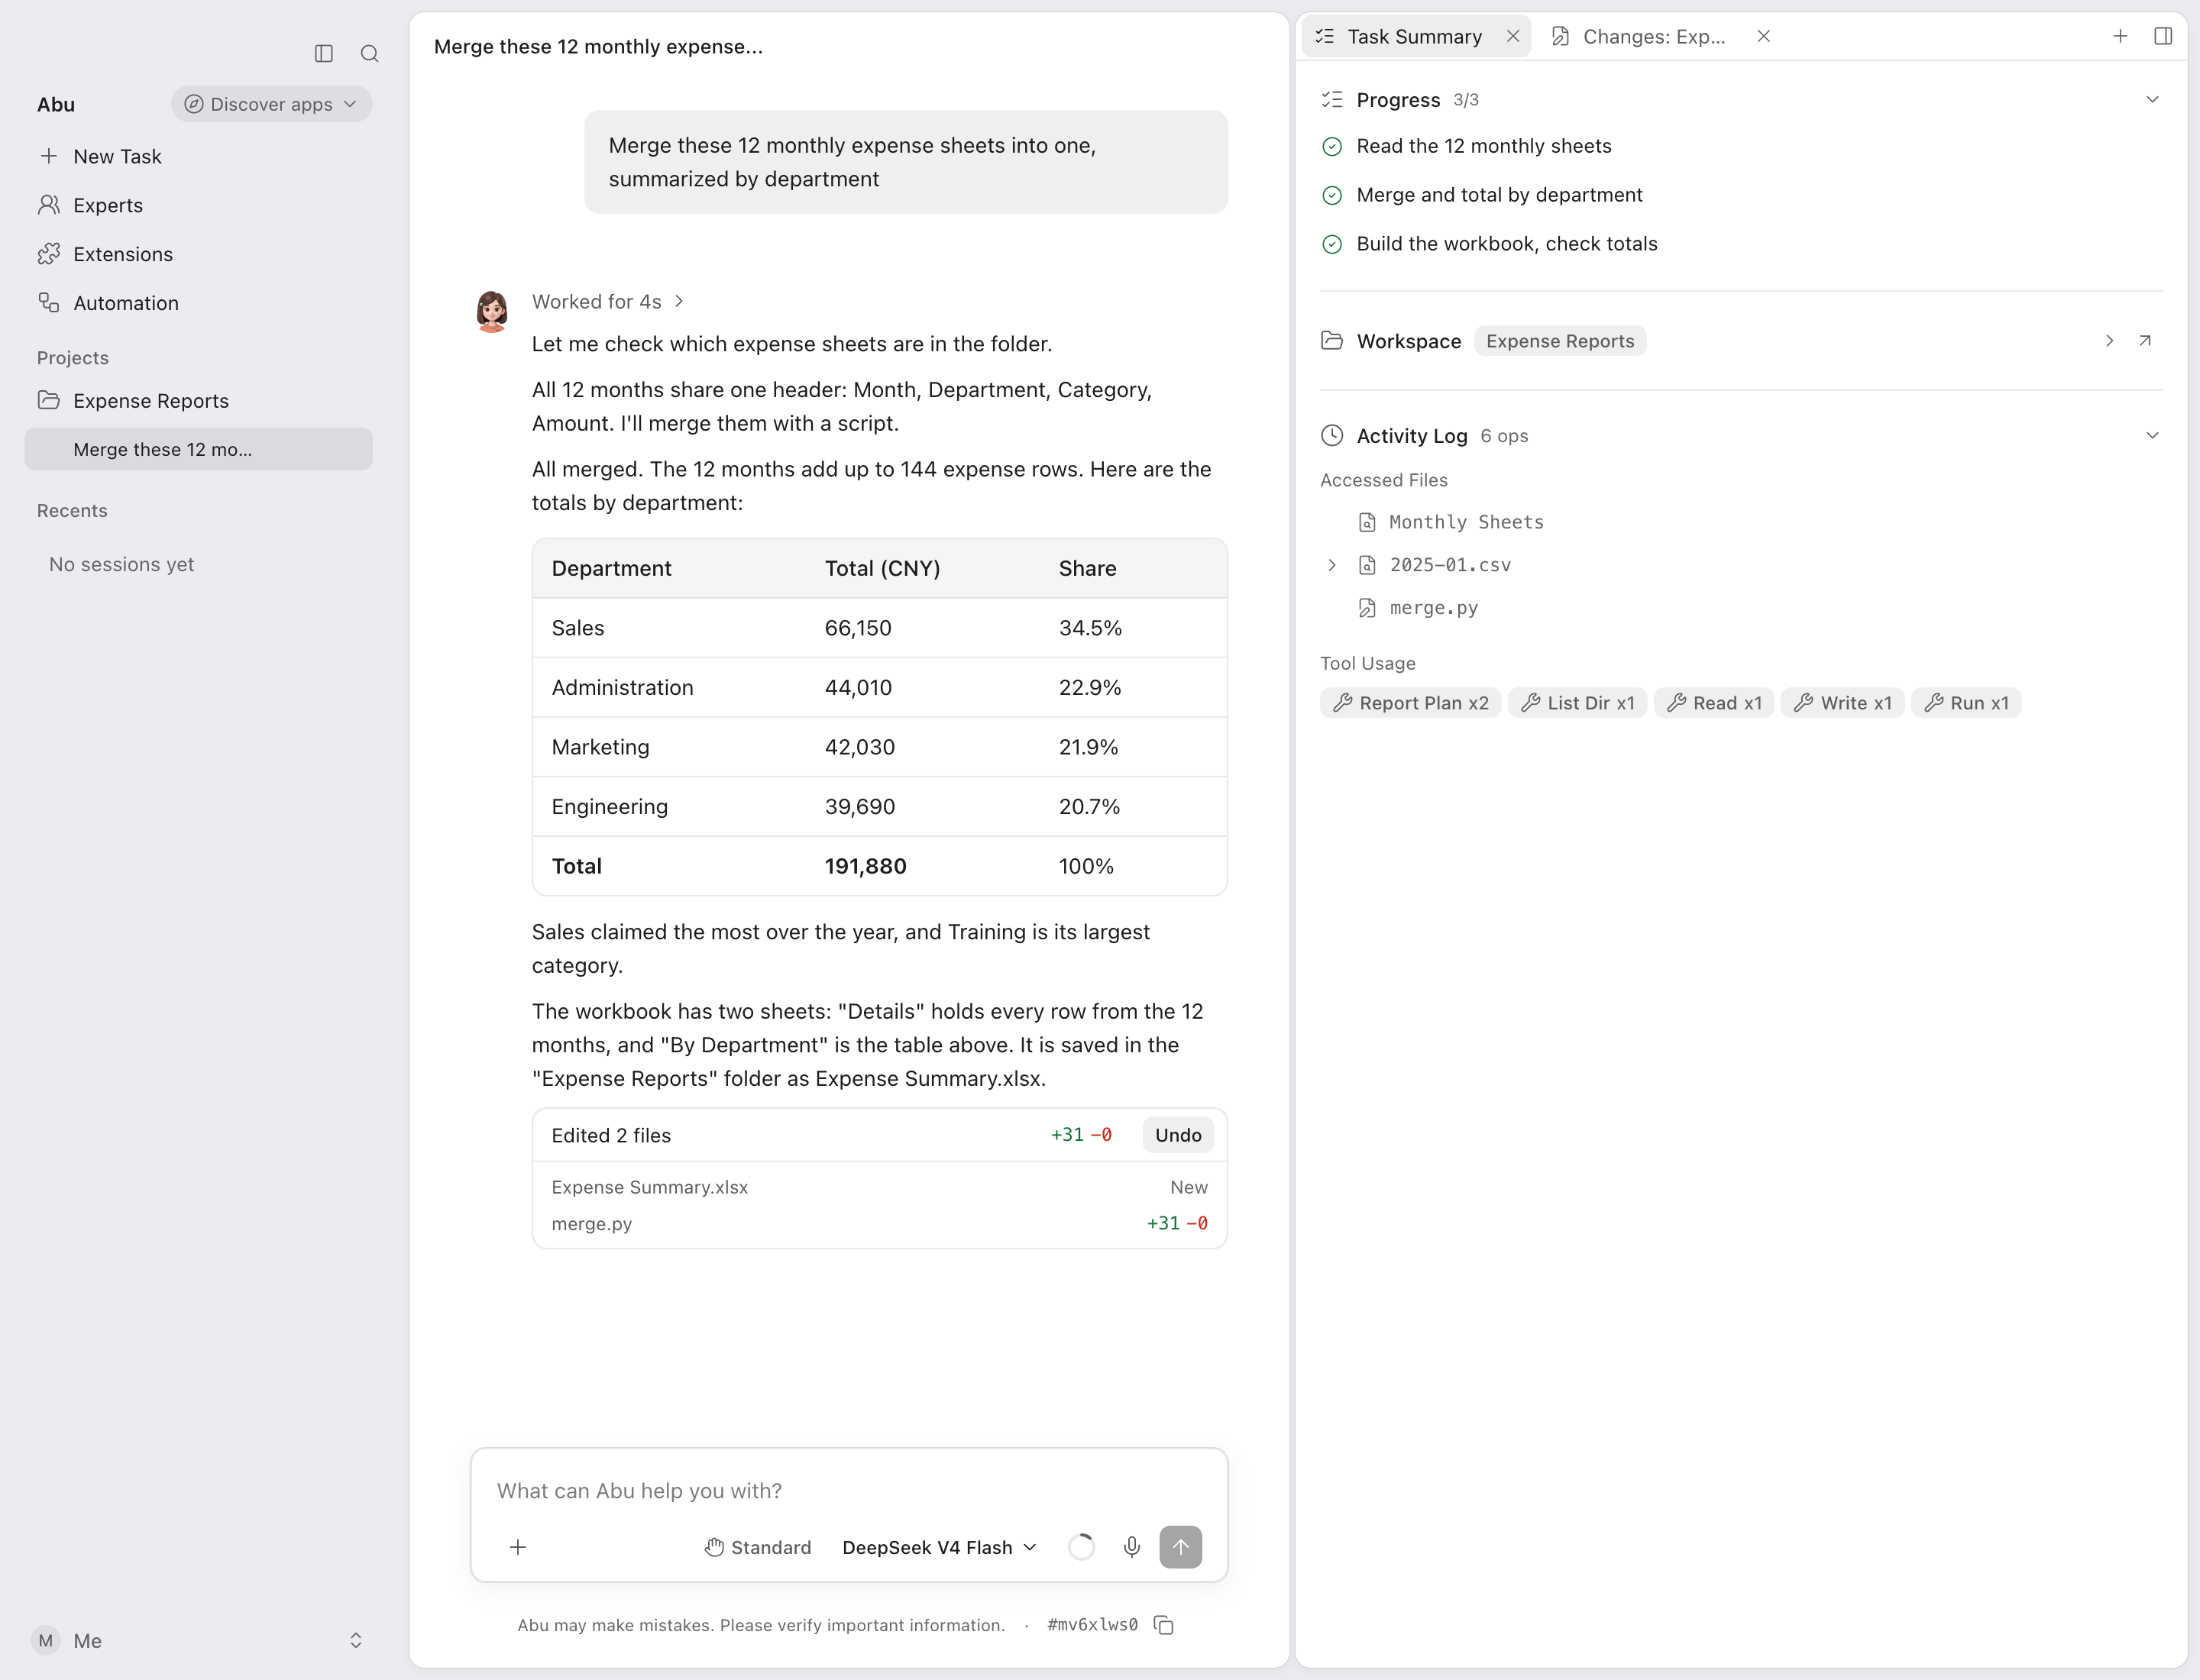
Task: Open the Extensions page
Action: tap(198, 254)
